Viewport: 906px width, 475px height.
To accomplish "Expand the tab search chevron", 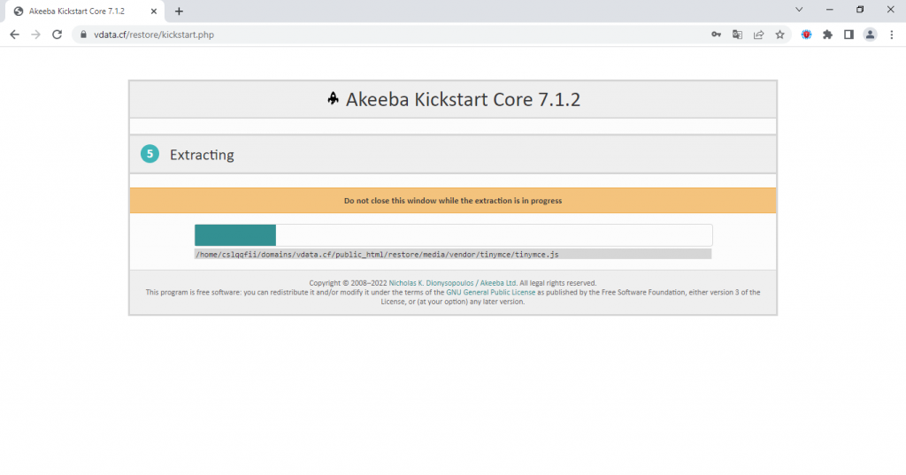I will [799, 10].
